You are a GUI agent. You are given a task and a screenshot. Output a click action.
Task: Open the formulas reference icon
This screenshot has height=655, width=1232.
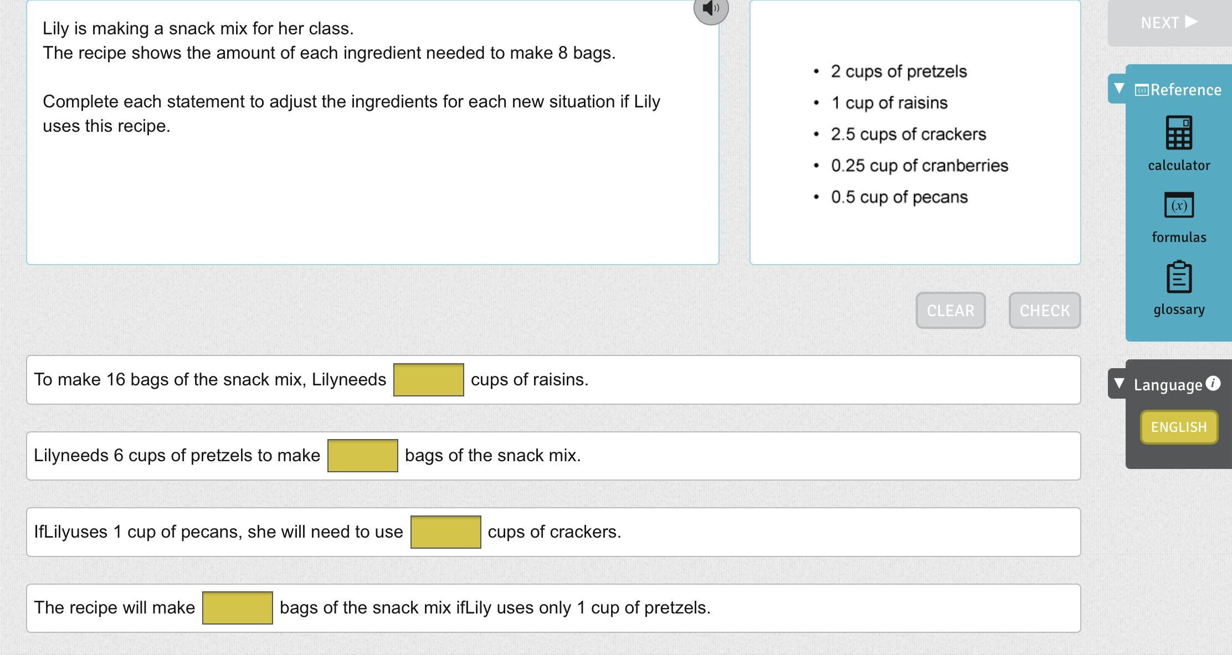(x=1178, y=205)
